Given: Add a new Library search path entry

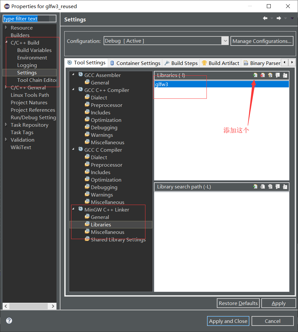Looking at the screenshot, I should click(255, 186).
